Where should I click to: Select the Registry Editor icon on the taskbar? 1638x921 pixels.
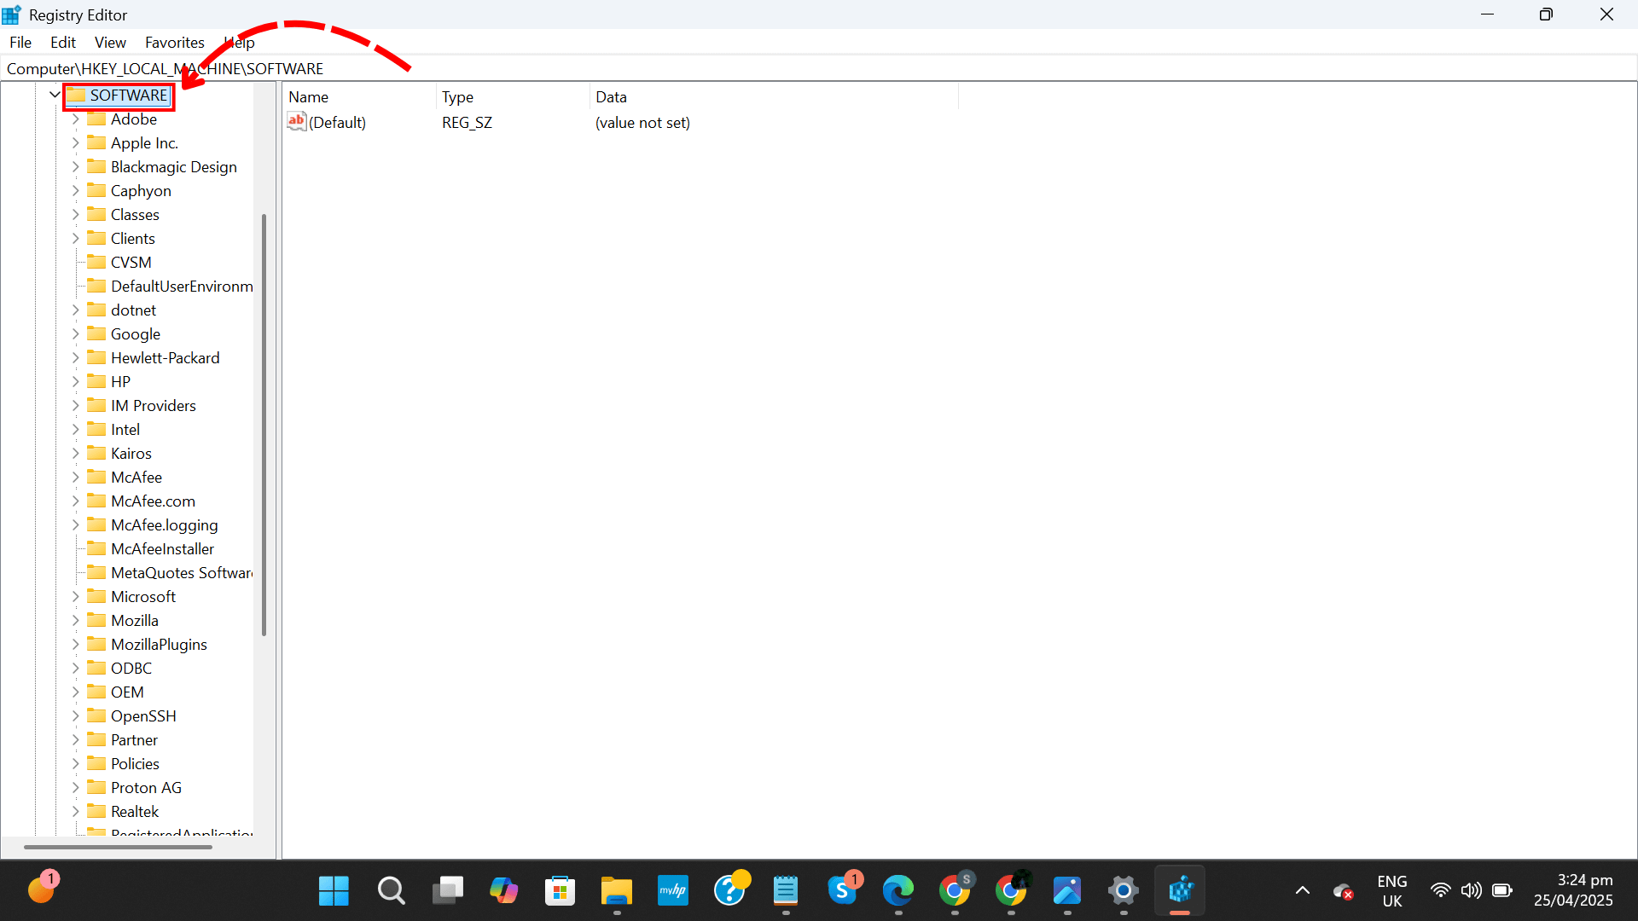click(1181, 889)
